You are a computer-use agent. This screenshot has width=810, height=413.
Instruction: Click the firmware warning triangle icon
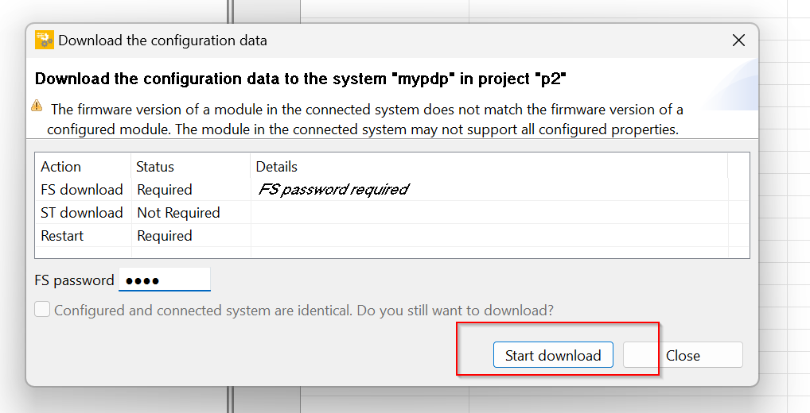37,106
